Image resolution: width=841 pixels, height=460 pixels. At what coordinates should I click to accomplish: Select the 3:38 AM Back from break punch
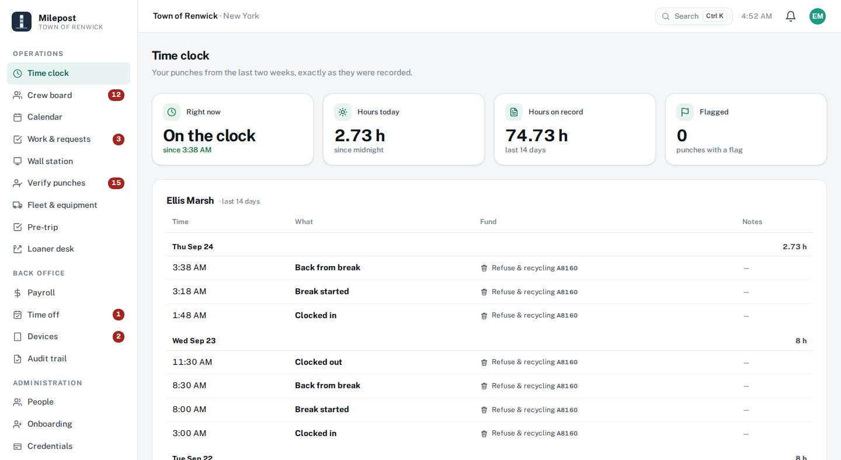(489, 268)
